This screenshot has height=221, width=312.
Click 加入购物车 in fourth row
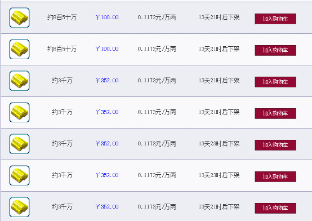pyautogui.click(x=275, y=113)
